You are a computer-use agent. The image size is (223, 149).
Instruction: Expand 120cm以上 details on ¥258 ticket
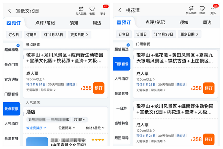coord(146,79)
